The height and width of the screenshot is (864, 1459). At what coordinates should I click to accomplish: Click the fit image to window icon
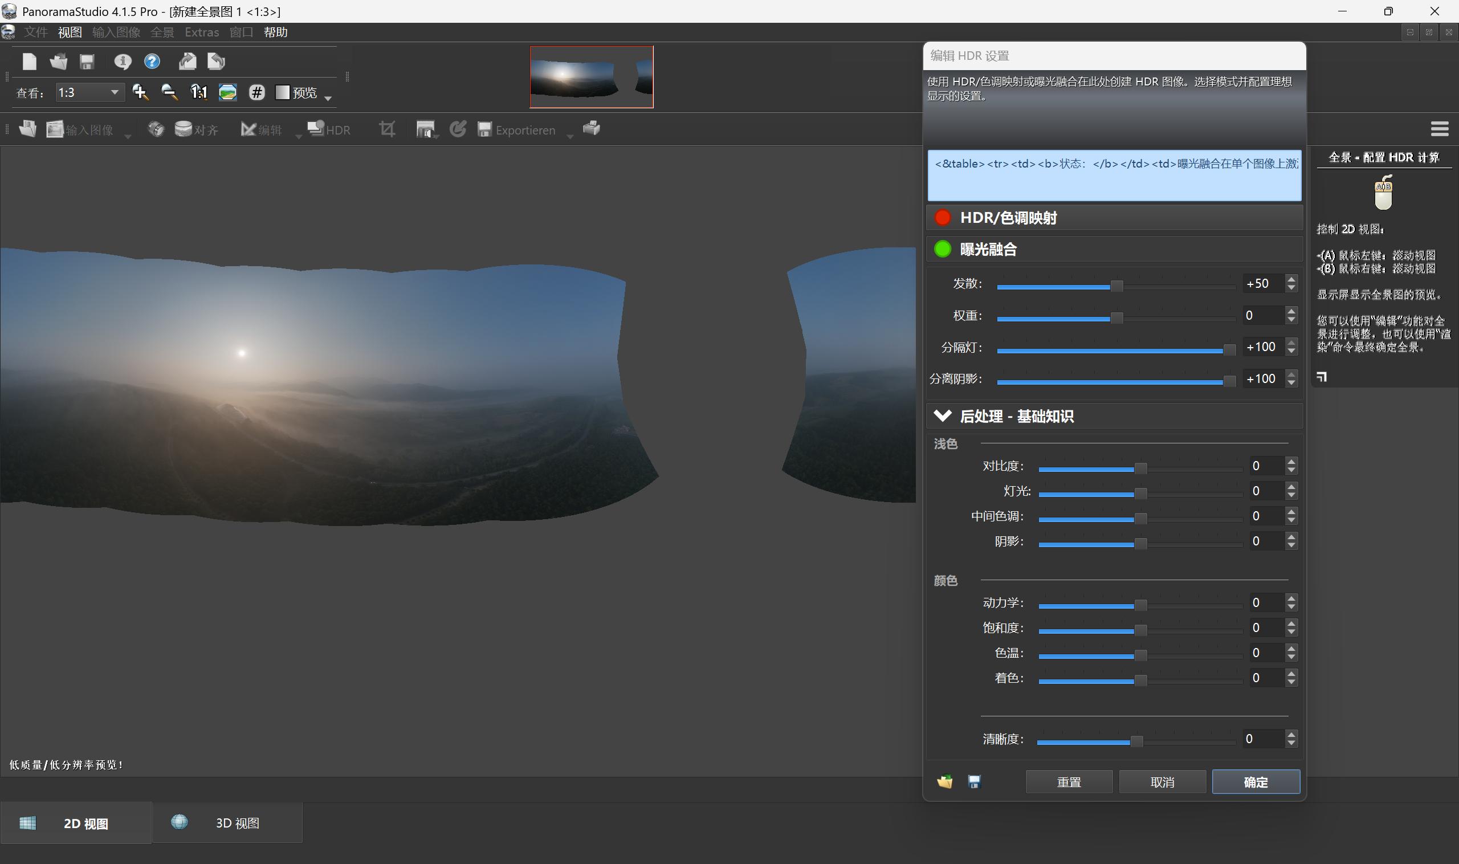[227, 92]
